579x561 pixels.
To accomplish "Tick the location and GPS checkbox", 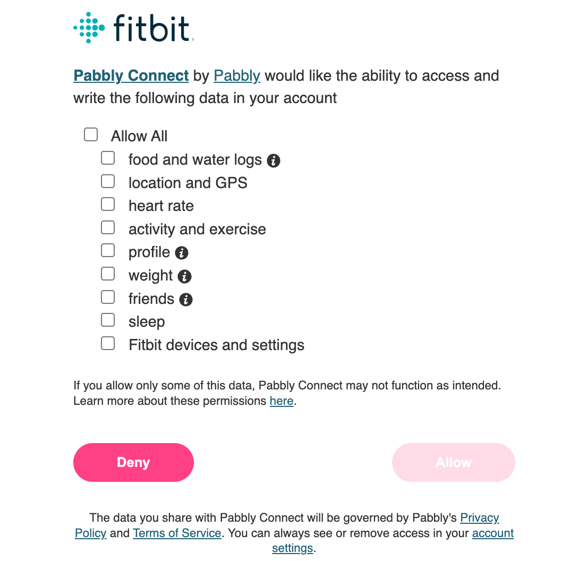I will point(108,181).
